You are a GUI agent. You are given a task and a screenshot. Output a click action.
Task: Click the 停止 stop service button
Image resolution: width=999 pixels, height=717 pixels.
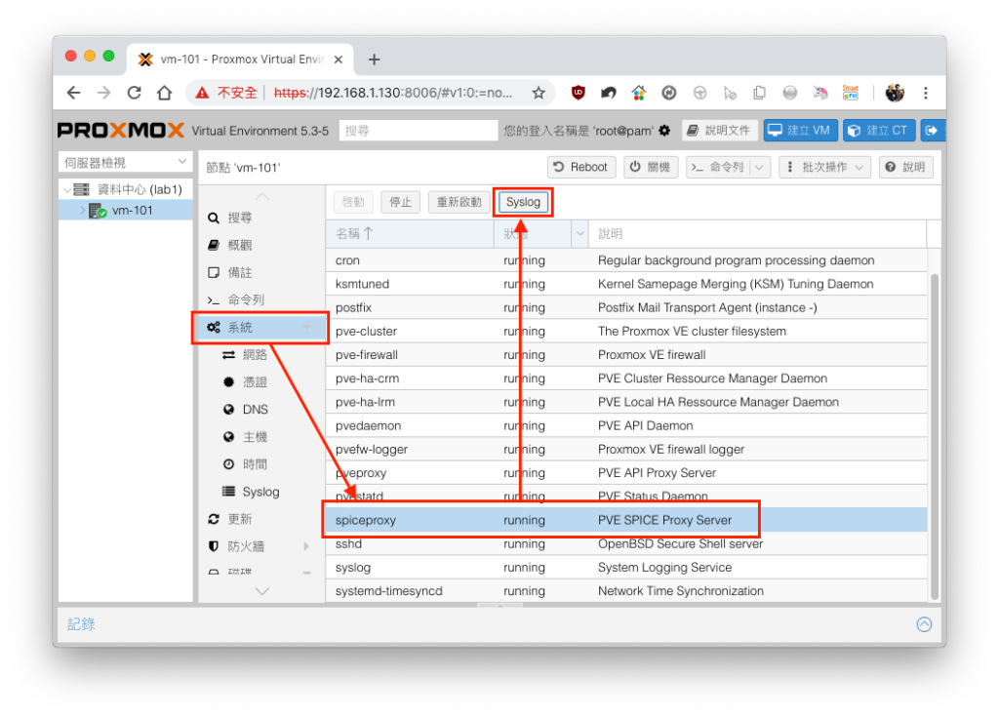tap(400, 202)
